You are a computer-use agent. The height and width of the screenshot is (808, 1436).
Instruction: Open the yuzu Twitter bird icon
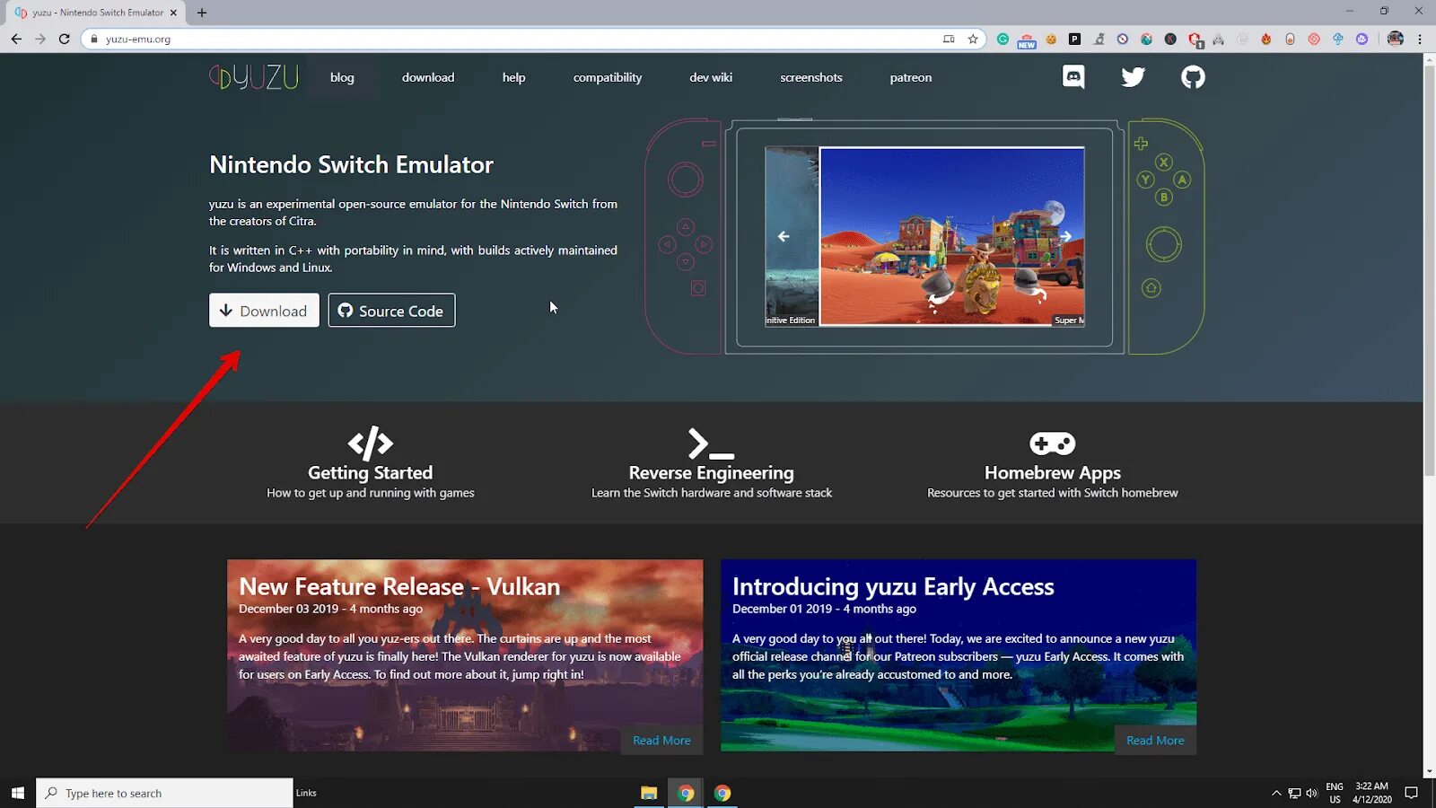[x=1133, y=77]
